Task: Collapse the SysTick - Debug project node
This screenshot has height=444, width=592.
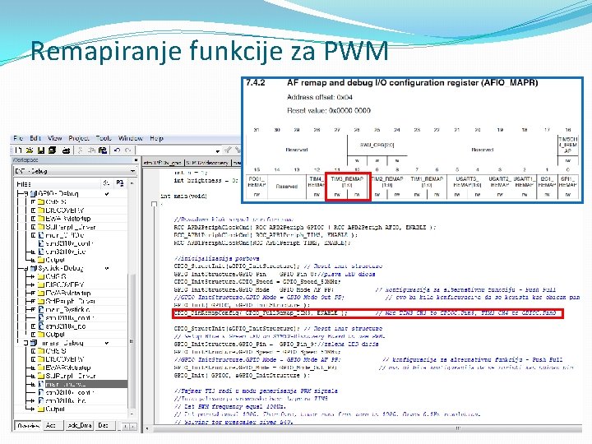Action: click(25, 268)
